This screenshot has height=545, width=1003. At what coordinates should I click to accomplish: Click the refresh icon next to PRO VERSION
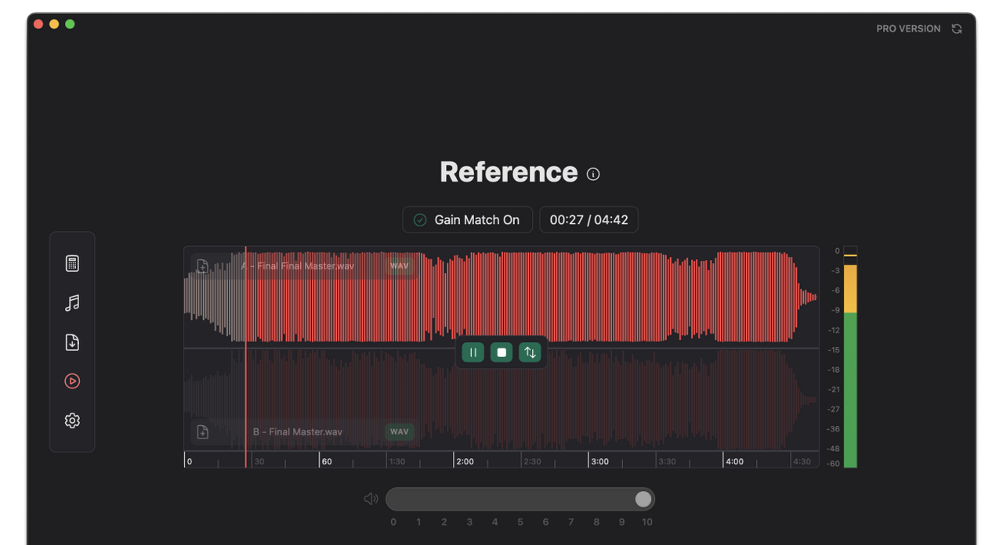coord(957,29)
